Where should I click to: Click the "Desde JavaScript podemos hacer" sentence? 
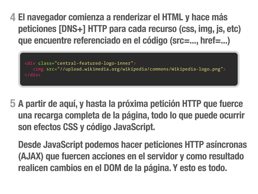80,145
